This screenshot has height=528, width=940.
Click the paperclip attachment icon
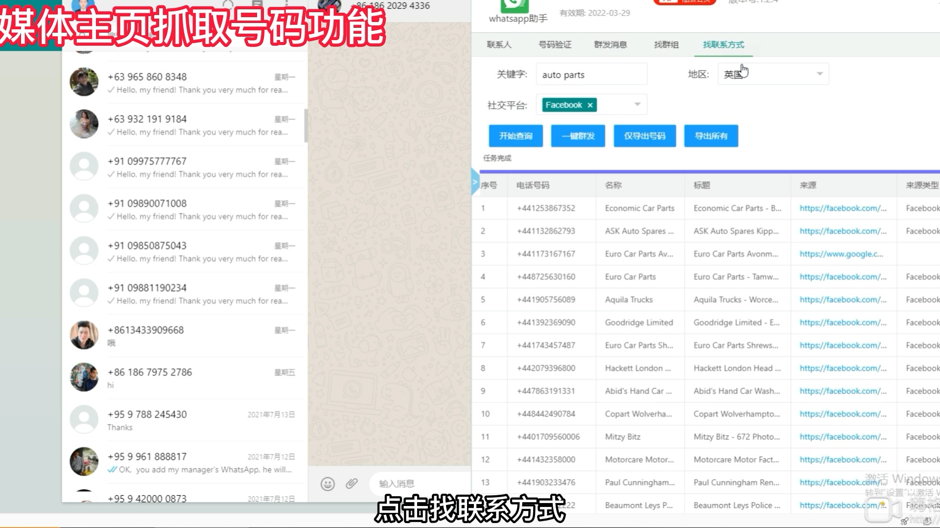tap(352, 484)
